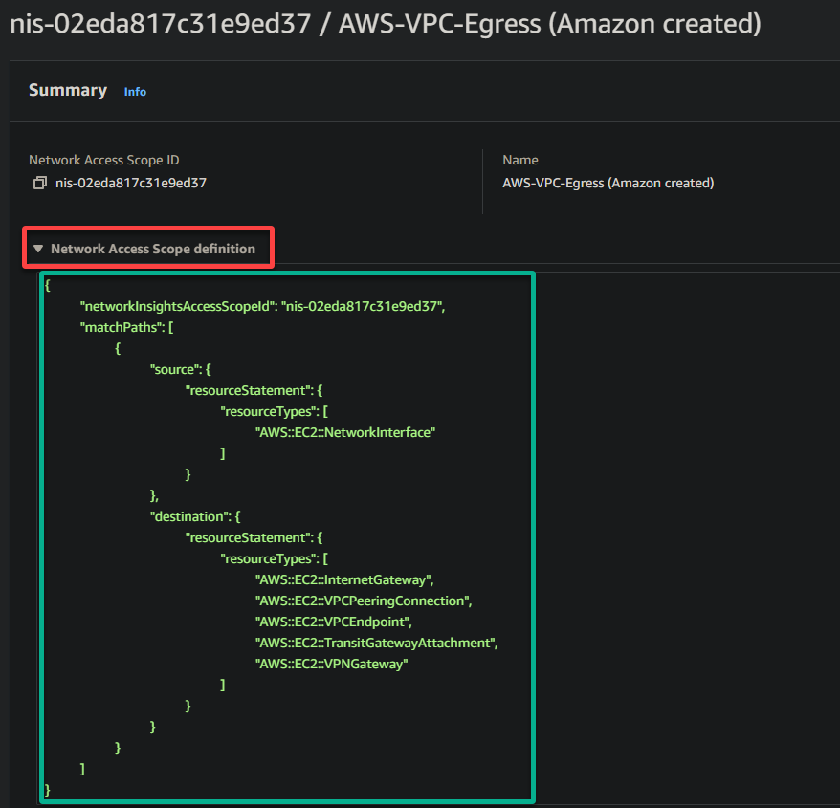Screen dimensions: 840x808
Task: Click the Network Access Scope definition label
Action: [x=153, y=249]
